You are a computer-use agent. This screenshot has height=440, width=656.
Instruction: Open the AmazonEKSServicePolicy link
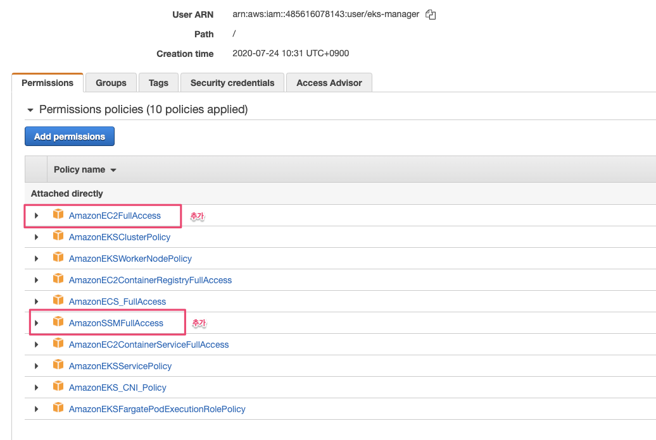(120, 366)
